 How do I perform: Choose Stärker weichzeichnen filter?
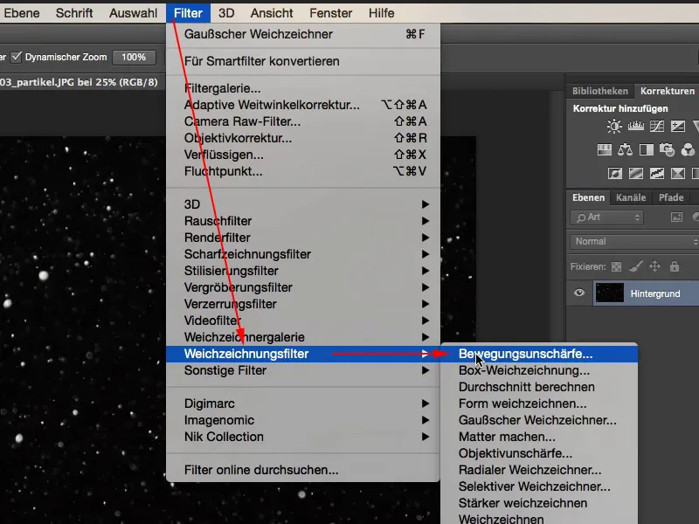click(x=539, y=503)
